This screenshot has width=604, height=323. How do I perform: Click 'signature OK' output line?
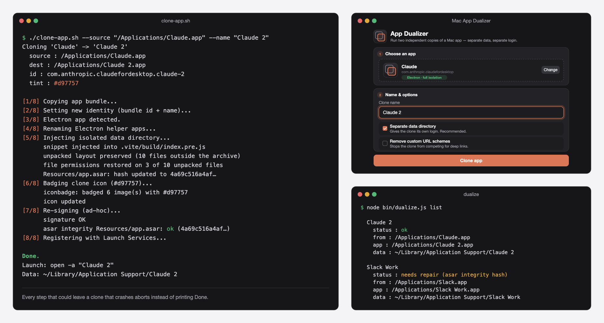[64, 220]
